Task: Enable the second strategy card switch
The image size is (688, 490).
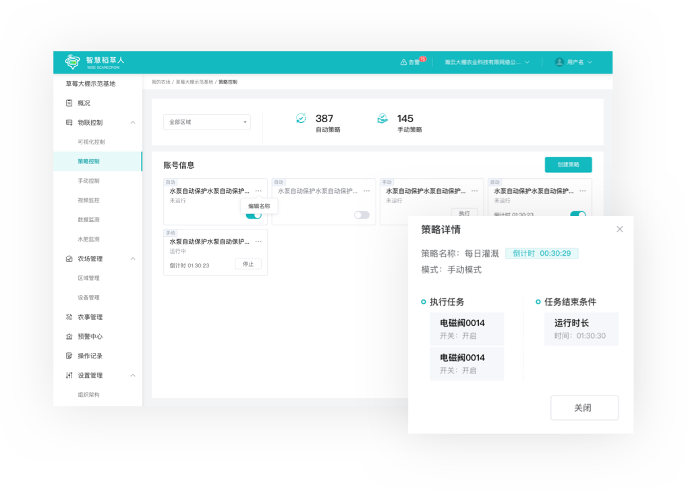Action: (x=362, y=215)
